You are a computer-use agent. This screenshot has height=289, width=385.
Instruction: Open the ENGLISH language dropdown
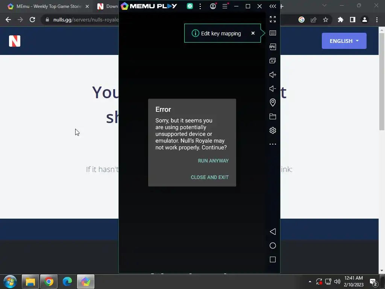click(x=344, y=41)
